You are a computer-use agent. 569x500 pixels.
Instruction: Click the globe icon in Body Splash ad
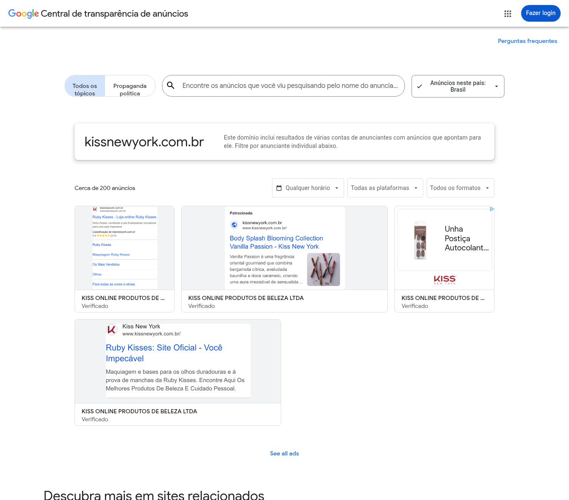click(x=235, y=225)
